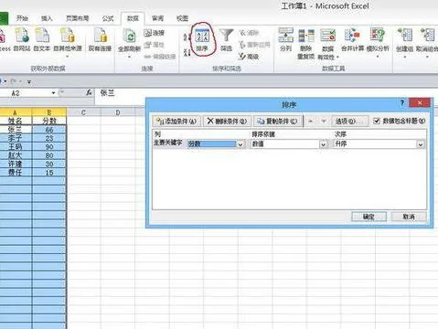Click the Move Up arrow in Sort dialog
The height and width of the screenshot is (329, 438).
(310, 122)
